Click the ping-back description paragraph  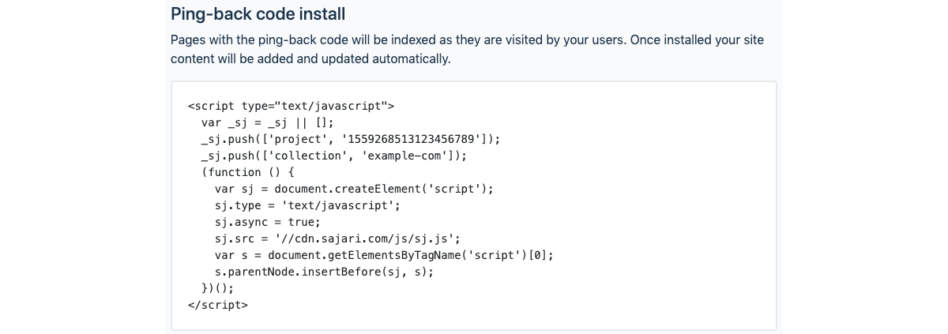click(x=467, y=49)
